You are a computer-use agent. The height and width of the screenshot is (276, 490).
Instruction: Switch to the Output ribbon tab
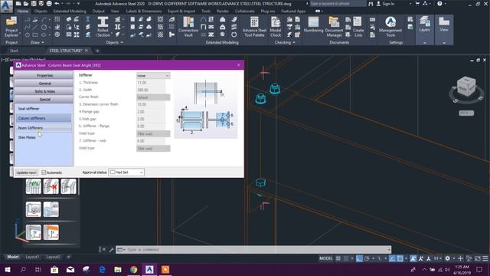(x=99, y=11)
